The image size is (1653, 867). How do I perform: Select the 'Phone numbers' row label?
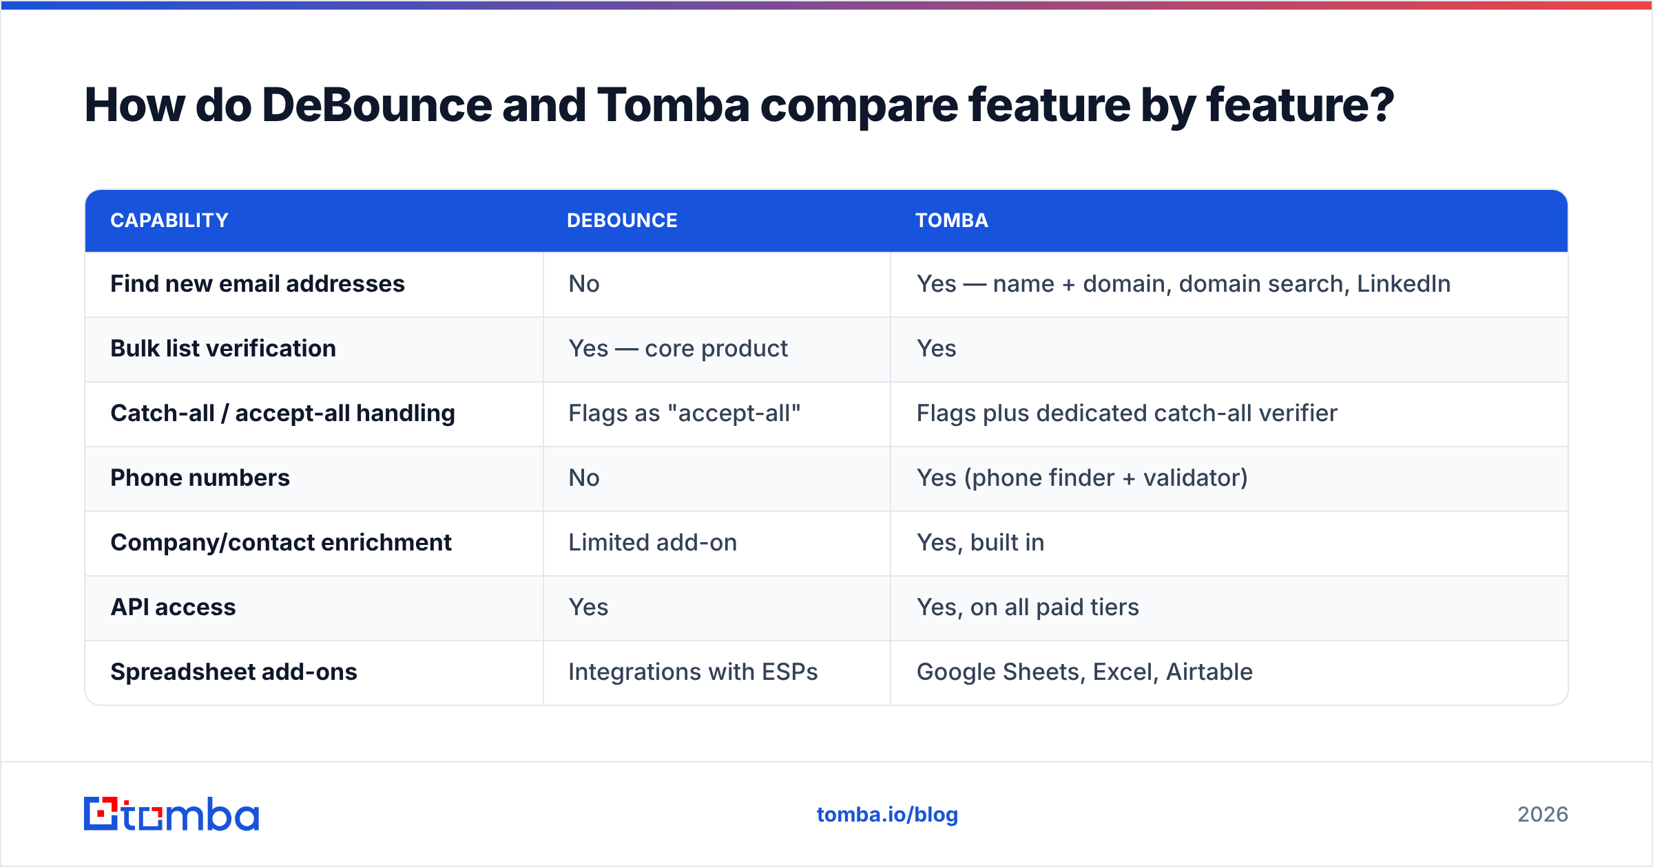(200, 478)
